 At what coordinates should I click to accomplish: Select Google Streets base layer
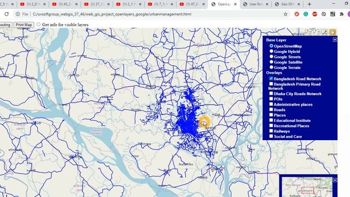pyautogui.click(x=271, y=56)
